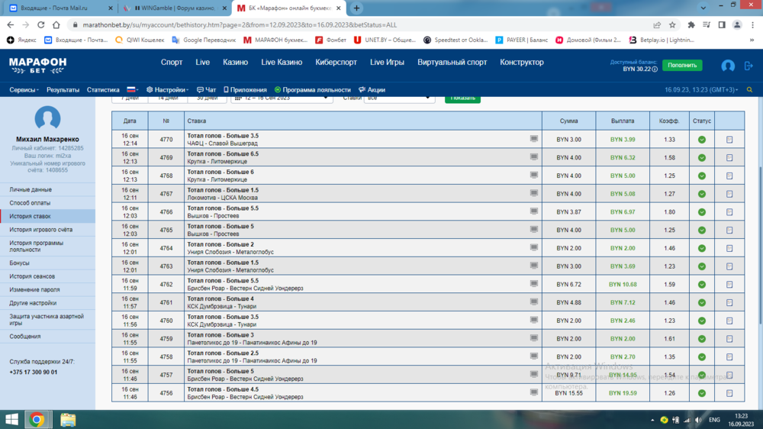Click the green status checkmark for bet 4766
This screenshot has height=429, width=763.
[701, 212]
